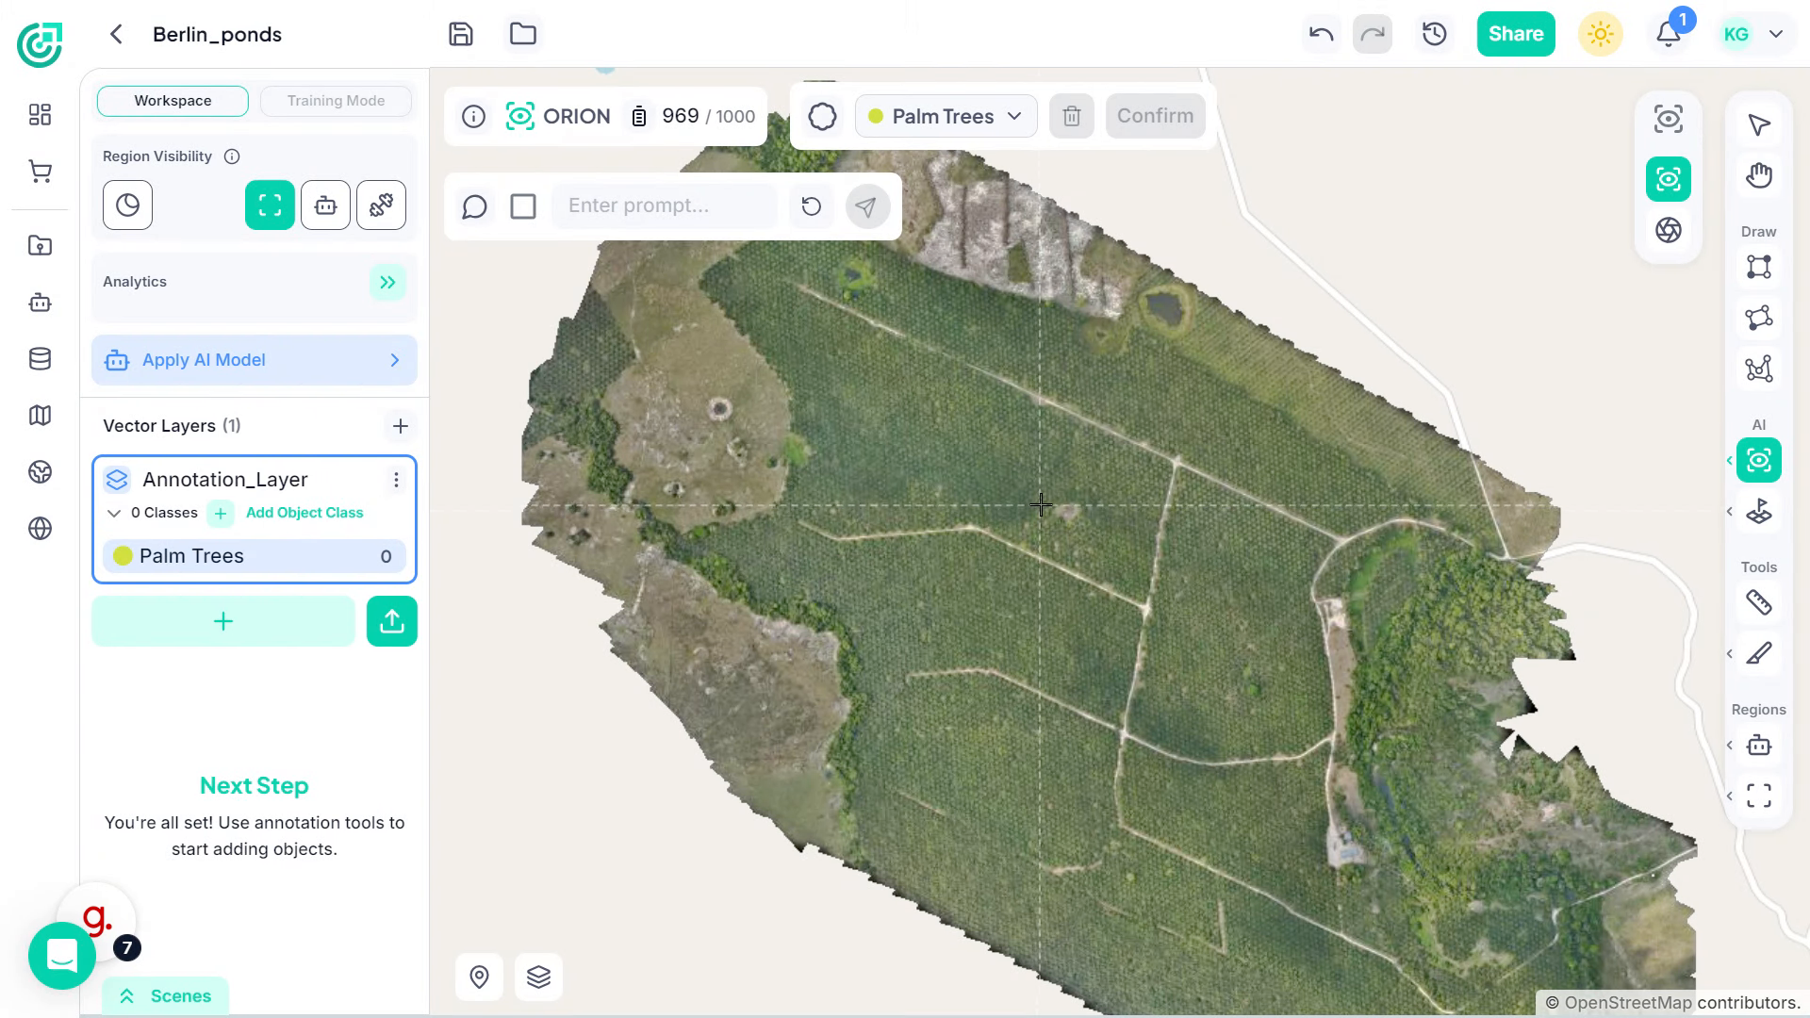Select the polygon draw tool
The image size is (1810, 1018).
point(1759,318)
